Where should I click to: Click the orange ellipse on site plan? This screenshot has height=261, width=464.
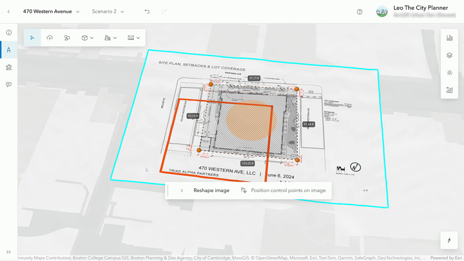251,121
